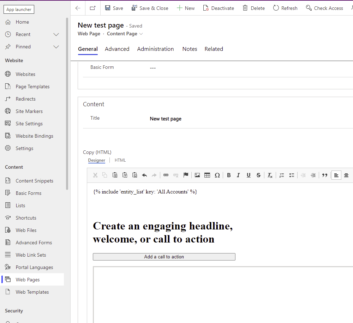Switch editor to HTML view
This screenshot has width=353, height=323.
[x=120, y=160]
